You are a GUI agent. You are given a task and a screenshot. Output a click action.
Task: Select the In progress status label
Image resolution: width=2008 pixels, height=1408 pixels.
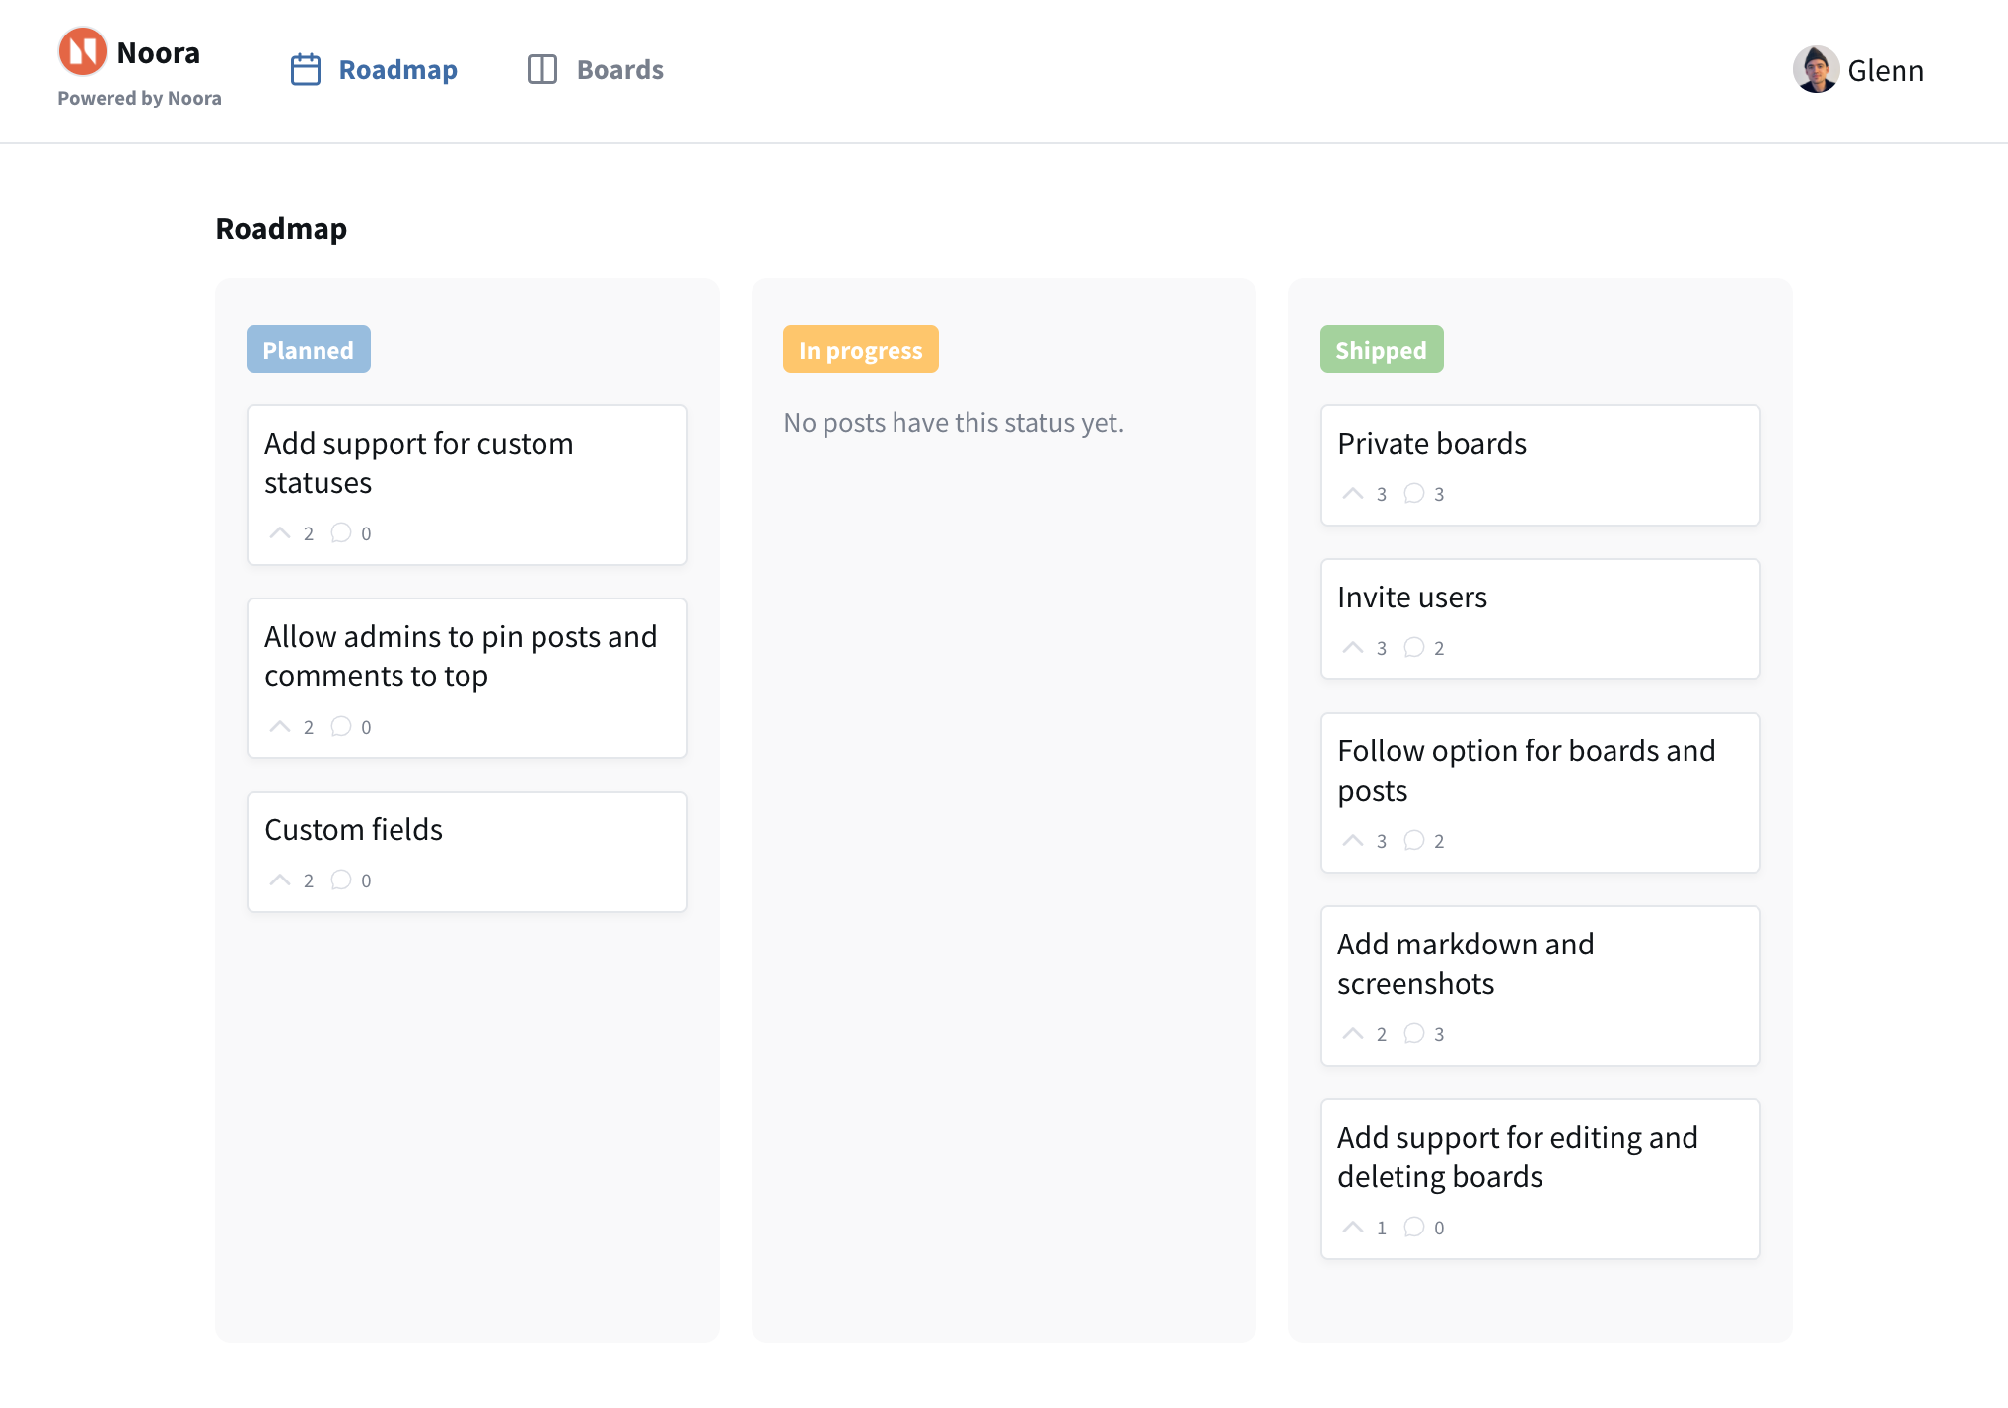point(860,350)
